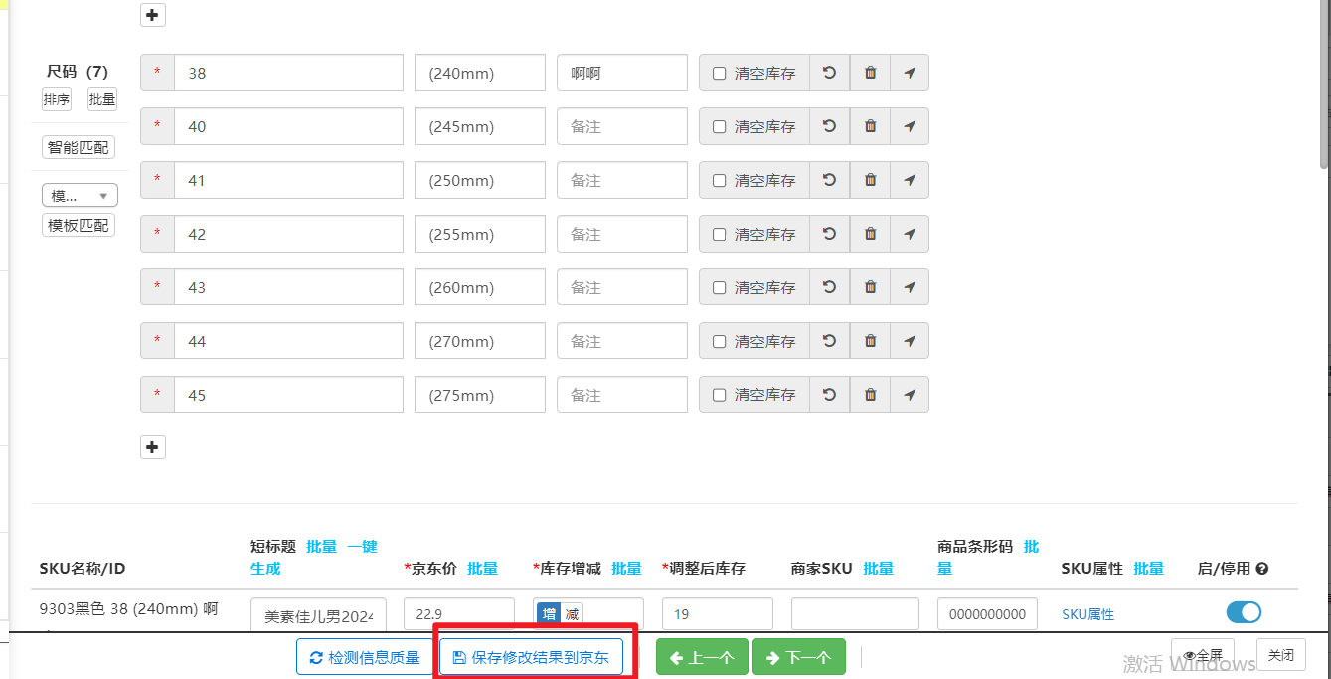Click the reset icon for size 38
This screenshot has height=679, width=1331.
pos(829,73)
